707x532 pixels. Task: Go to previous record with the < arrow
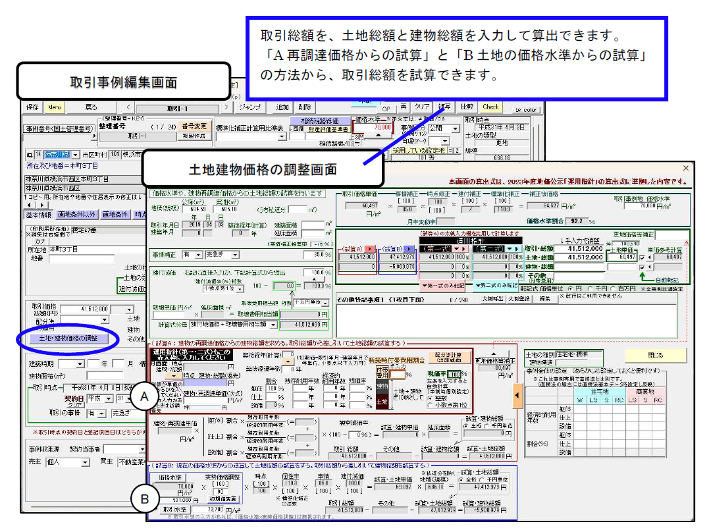(128, 108)
